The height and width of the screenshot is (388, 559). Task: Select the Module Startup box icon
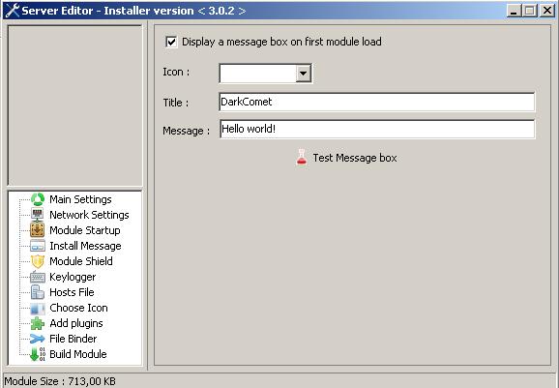pyautogui.click(x=38, y=230)
